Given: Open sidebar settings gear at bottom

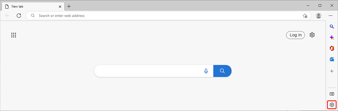Looking at the screenshot, I should coord(332,105).
